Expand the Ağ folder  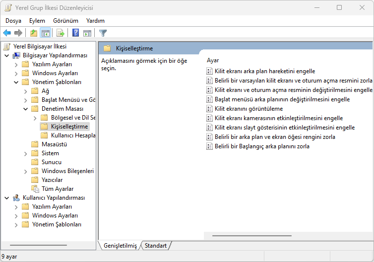point(25,91)
